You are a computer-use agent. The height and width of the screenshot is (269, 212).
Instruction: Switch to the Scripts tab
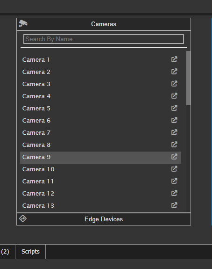tap(30, 252)
